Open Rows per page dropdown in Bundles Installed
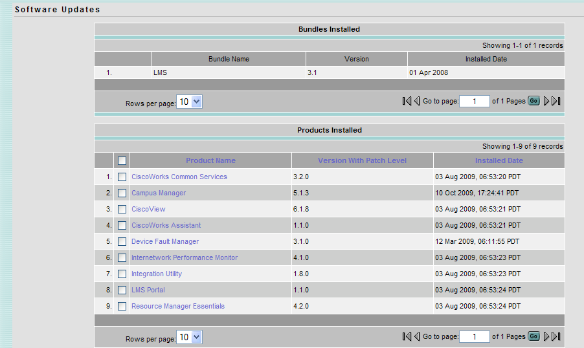Screen dimensions: 584x348 [189, 102]
